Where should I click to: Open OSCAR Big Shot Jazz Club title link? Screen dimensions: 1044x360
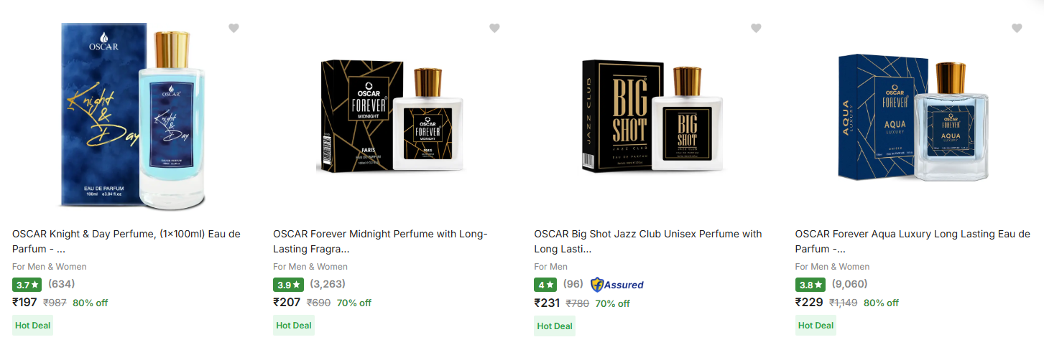pos(647,241)
